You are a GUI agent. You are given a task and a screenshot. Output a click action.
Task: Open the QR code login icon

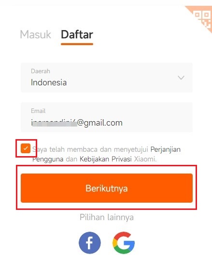(x=203, y=19)
